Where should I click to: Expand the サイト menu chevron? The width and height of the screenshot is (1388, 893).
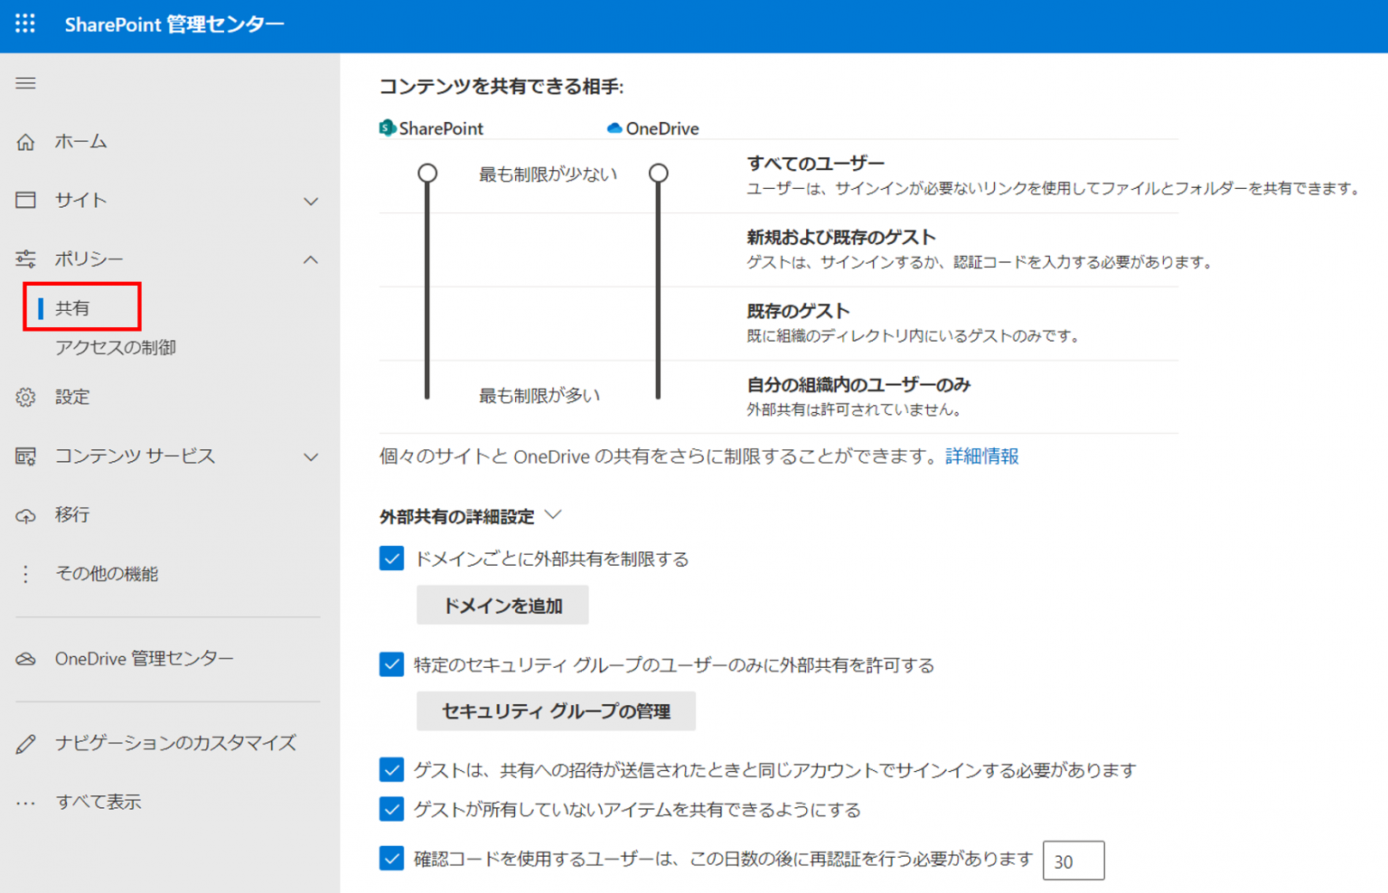(x=311, y=201)
